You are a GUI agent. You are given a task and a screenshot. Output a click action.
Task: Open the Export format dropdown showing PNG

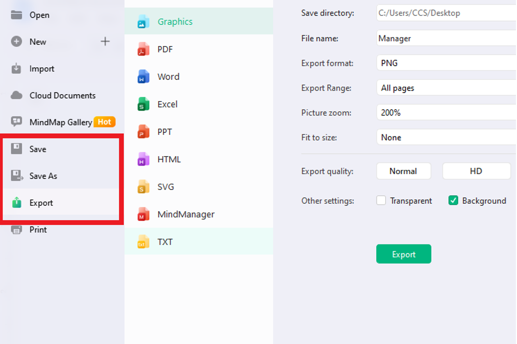[x=447, y=63]
